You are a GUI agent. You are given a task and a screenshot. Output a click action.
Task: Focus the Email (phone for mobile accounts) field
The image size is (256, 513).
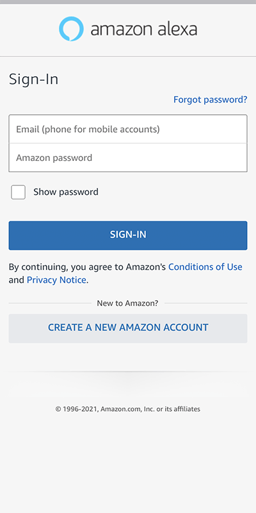click(128, 130)
